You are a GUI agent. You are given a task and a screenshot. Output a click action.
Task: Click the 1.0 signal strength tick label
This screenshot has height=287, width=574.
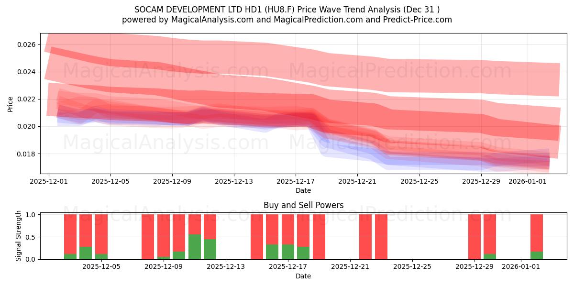(x=31, y=215)
